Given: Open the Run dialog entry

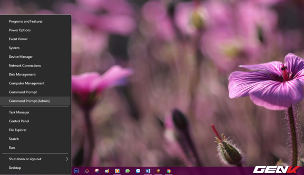Looking at the screenshot, I should (35, 147).
